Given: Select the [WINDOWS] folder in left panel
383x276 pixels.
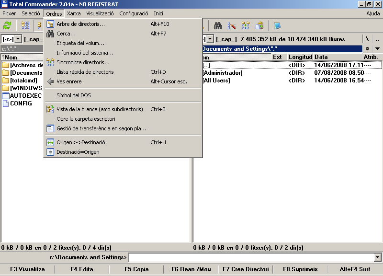Looking at the screenshot, I should point(22,88).
